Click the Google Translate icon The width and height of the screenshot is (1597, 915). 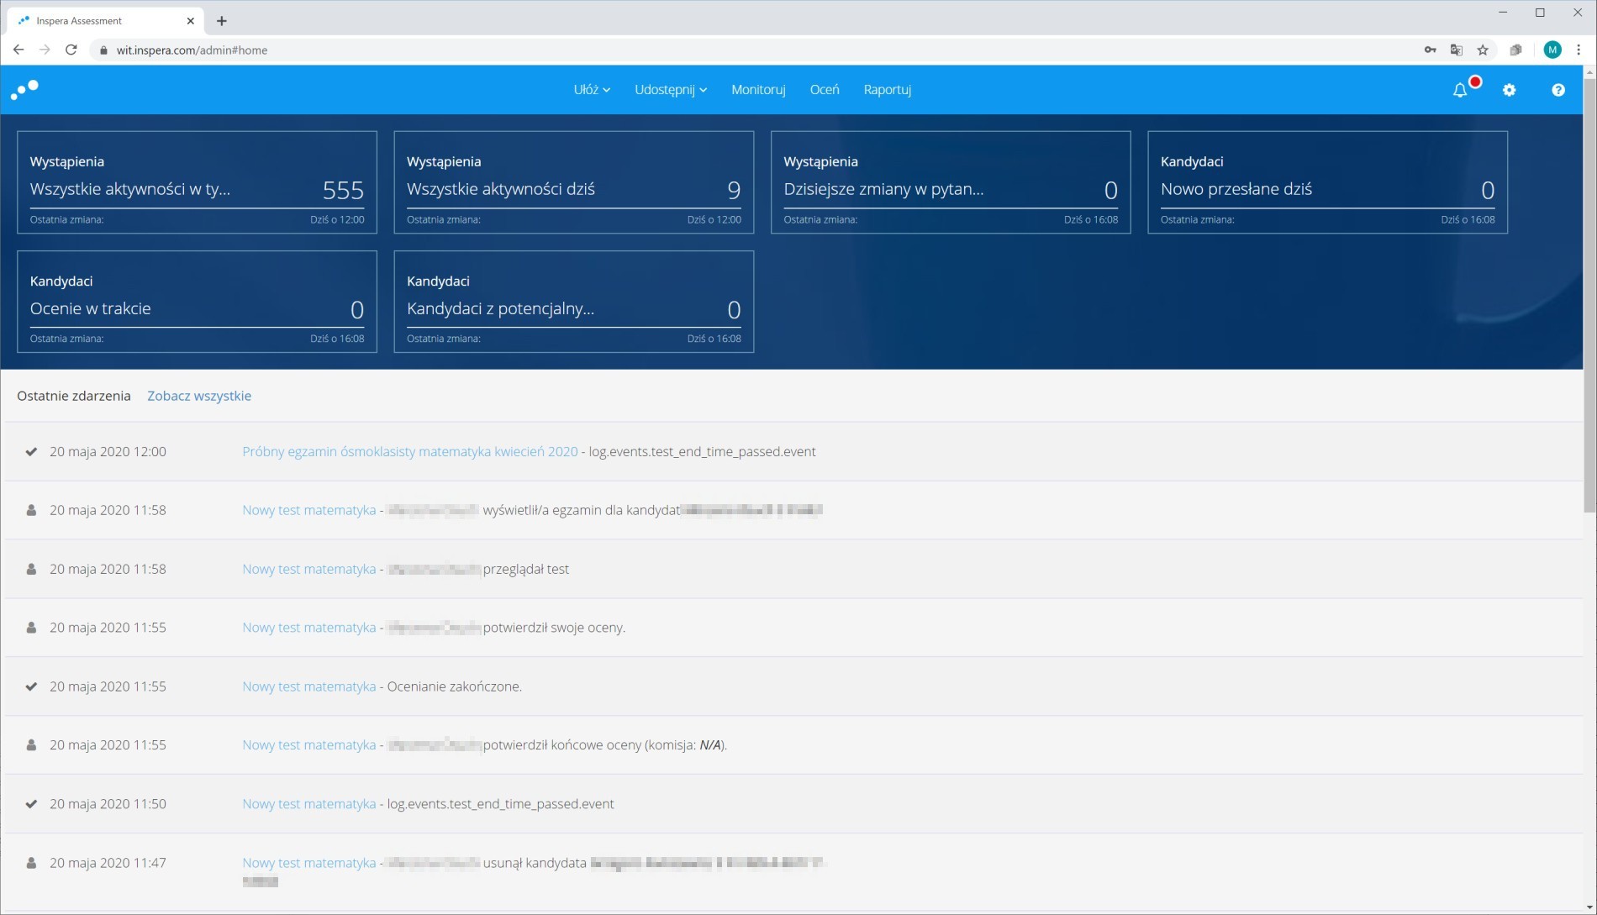point(1457,50)
